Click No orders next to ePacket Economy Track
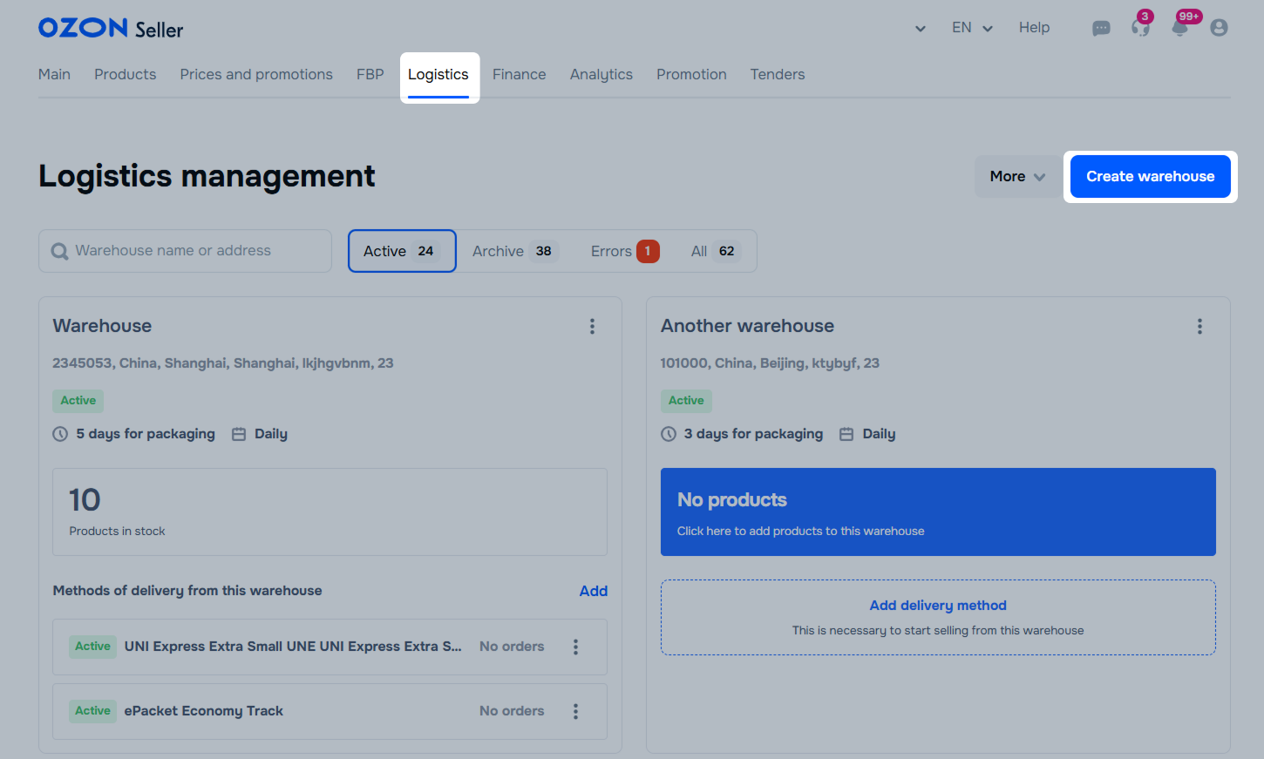The height and width of the screenshot is (759, 1264). click(x=512, y=711)
